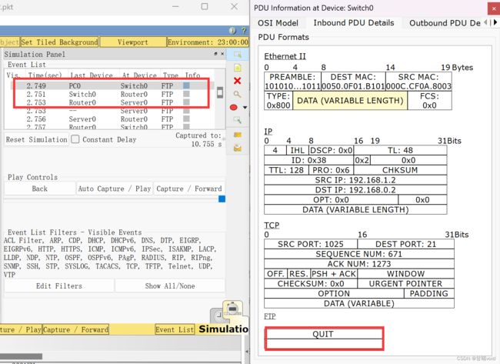Click the SEQUENCE NUM: 671 field

pyautogui.click(x=359, y=254)
